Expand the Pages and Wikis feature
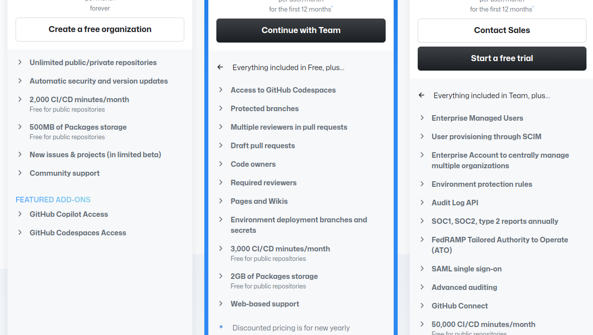 click(x=221, y=201)
